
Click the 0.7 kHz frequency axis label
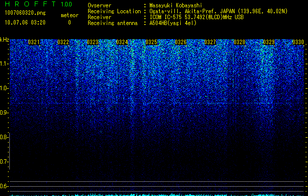point(4,162)
